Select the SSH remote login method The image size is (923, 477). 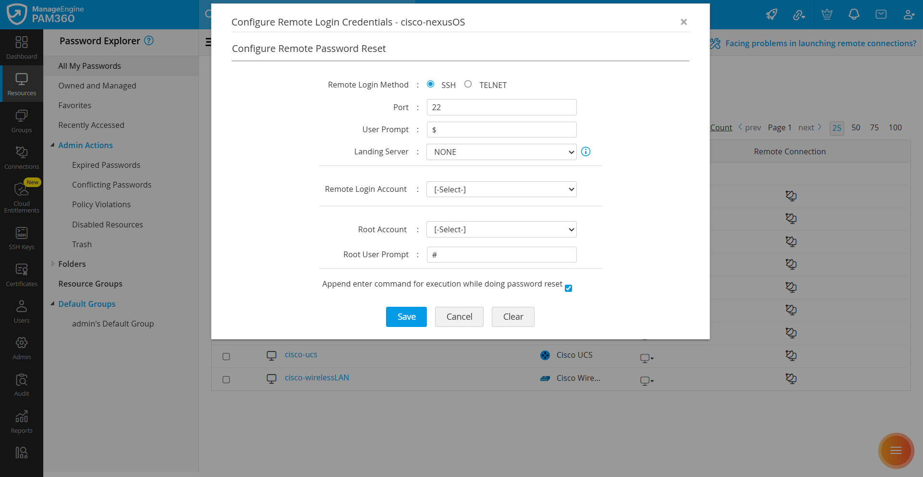(x=430, y=84)
